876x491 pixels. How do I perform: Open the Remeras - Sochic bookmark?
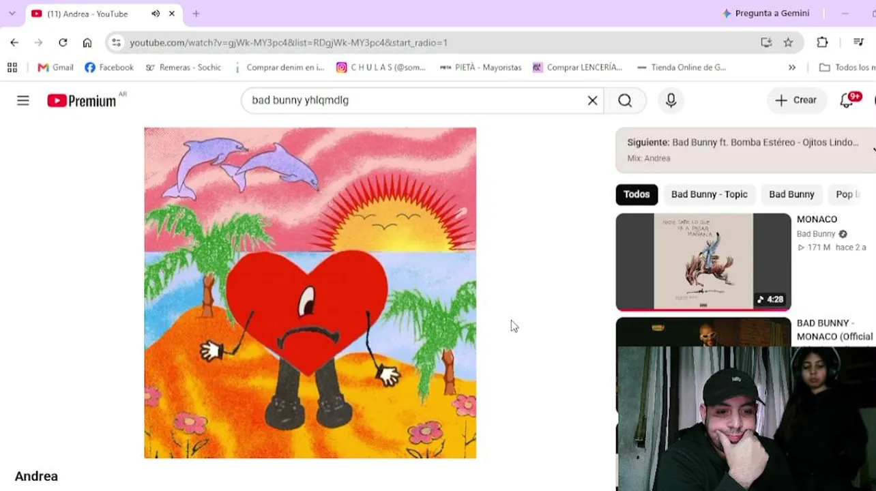pyautogui.click(x=184, y=68)
